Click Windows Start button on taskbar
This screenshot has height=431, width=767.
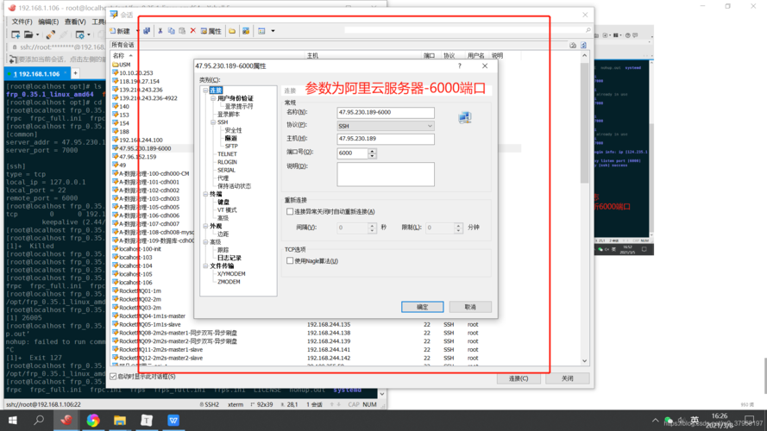[13, 421]
